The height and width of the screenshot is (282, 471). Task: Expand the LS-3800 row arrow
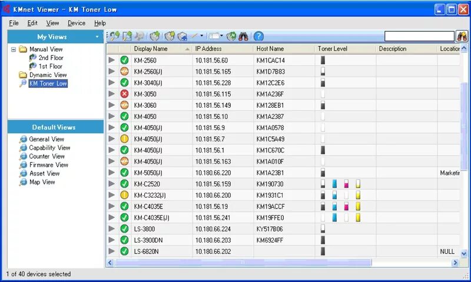coord(112,228)
